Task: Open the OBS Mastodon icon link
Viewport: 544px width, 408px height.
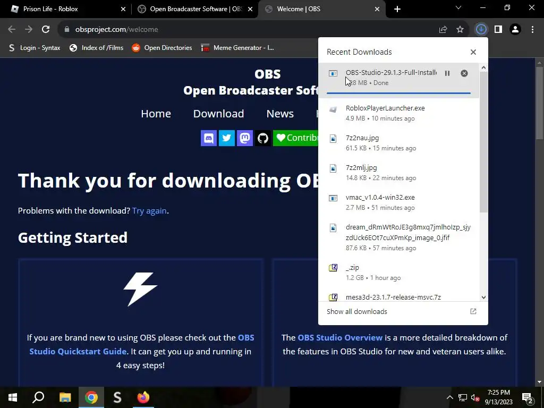Action: pyautogui.click(x=245, y=138)
